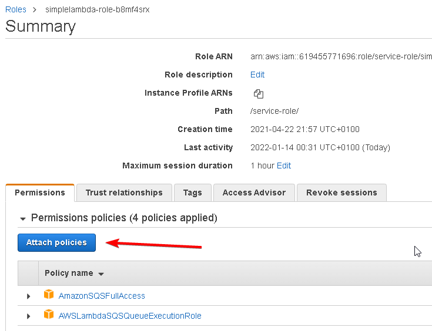The image size is (432, 331).
Task: Go back to Roles breadcrumb link
Action: [16, 9]
